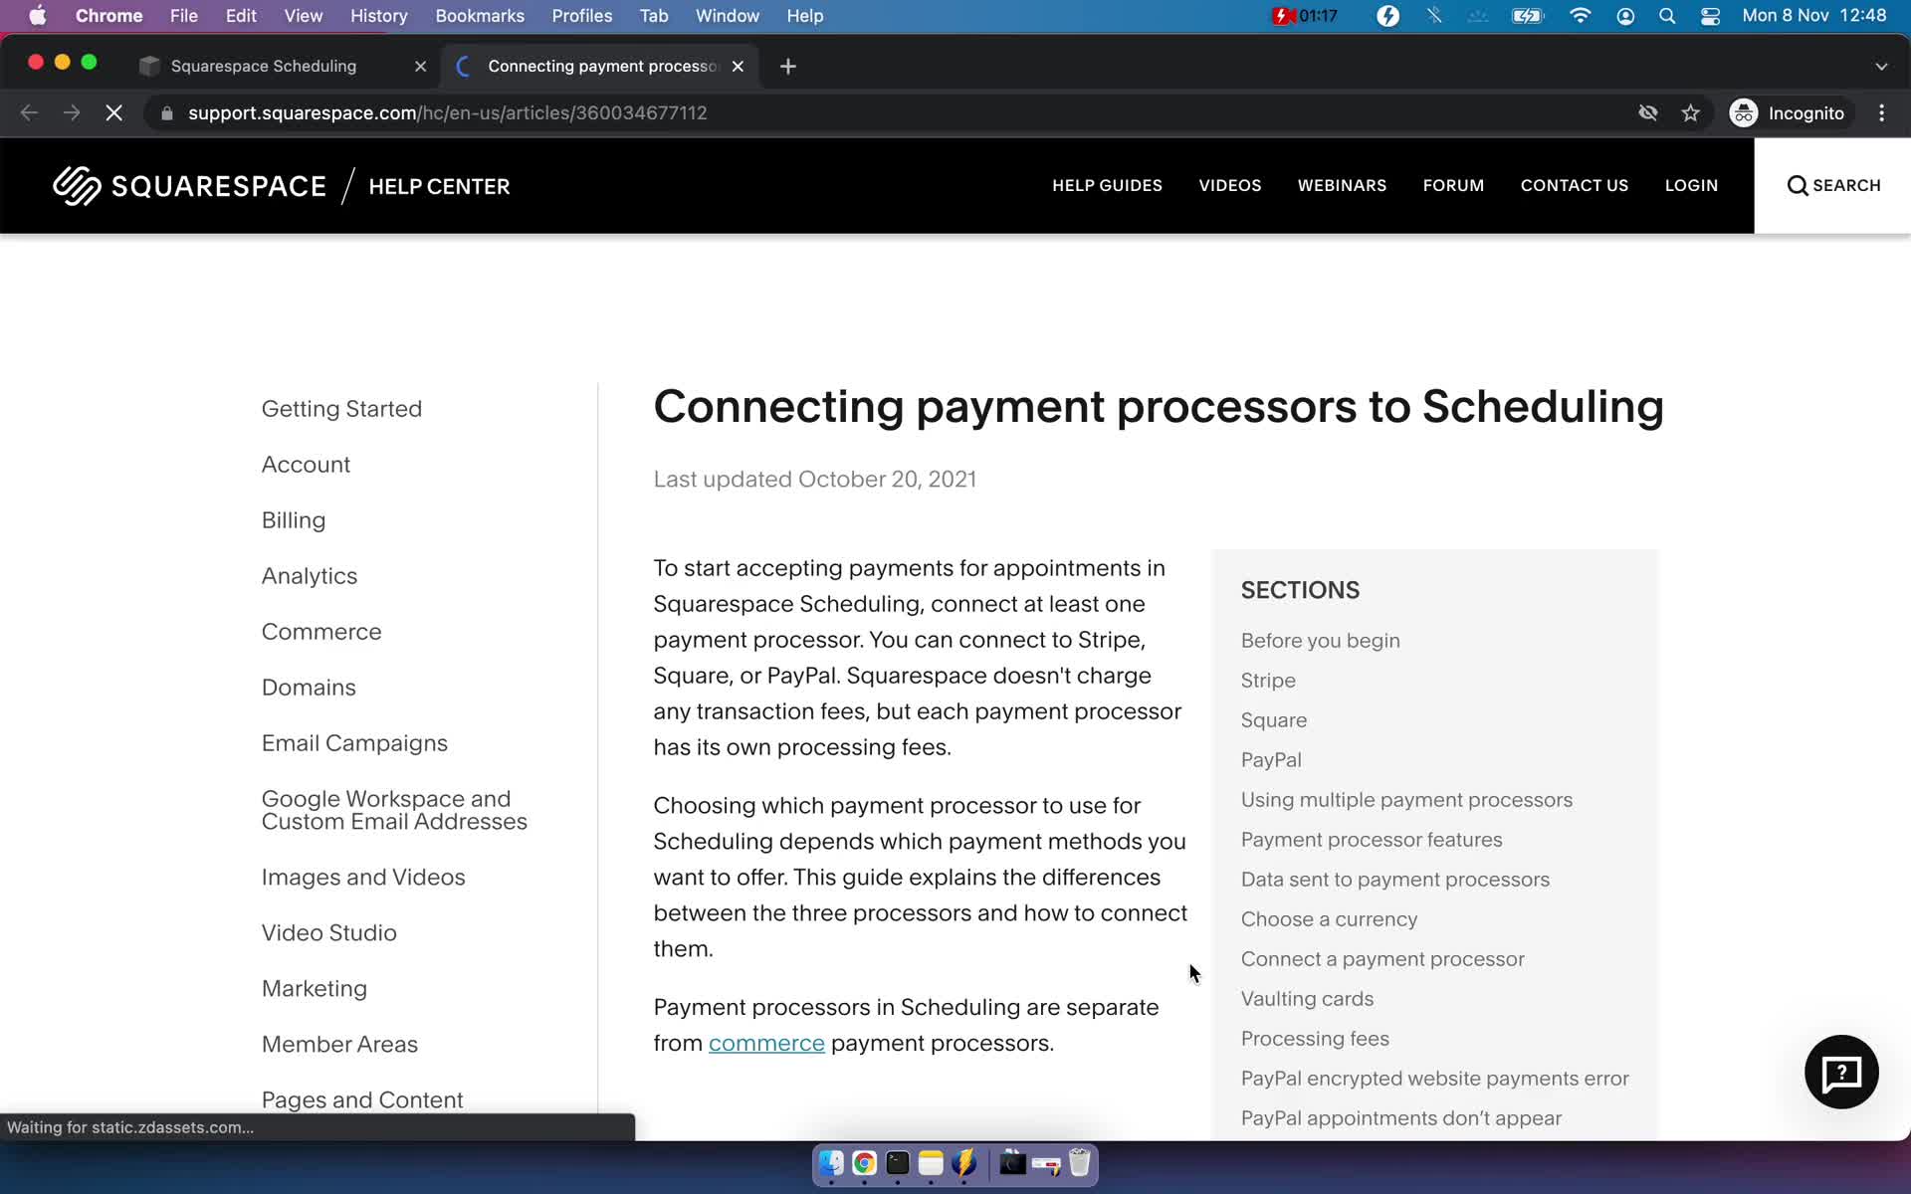This screenshot has width=1911, height=1194.
Task: Open Webinars page
Action: (1342, 186)
